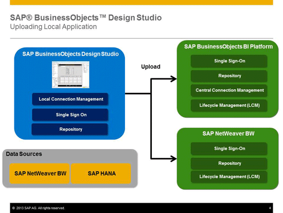The height and width of the screenshot is (213, 283).
Task: Click Lifecycle Management (LCM) under NetWeaver BW
Action: pyautogui.click(x=229, y=176)
